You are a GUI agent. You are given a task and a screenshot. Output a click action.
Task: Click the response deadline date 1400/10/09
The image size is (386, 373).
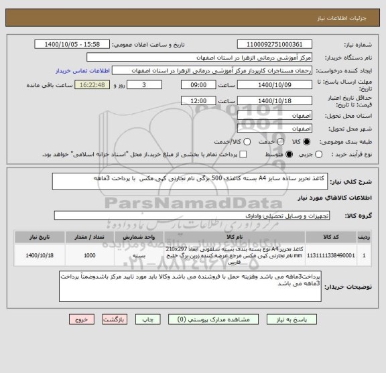coord(275,85)
